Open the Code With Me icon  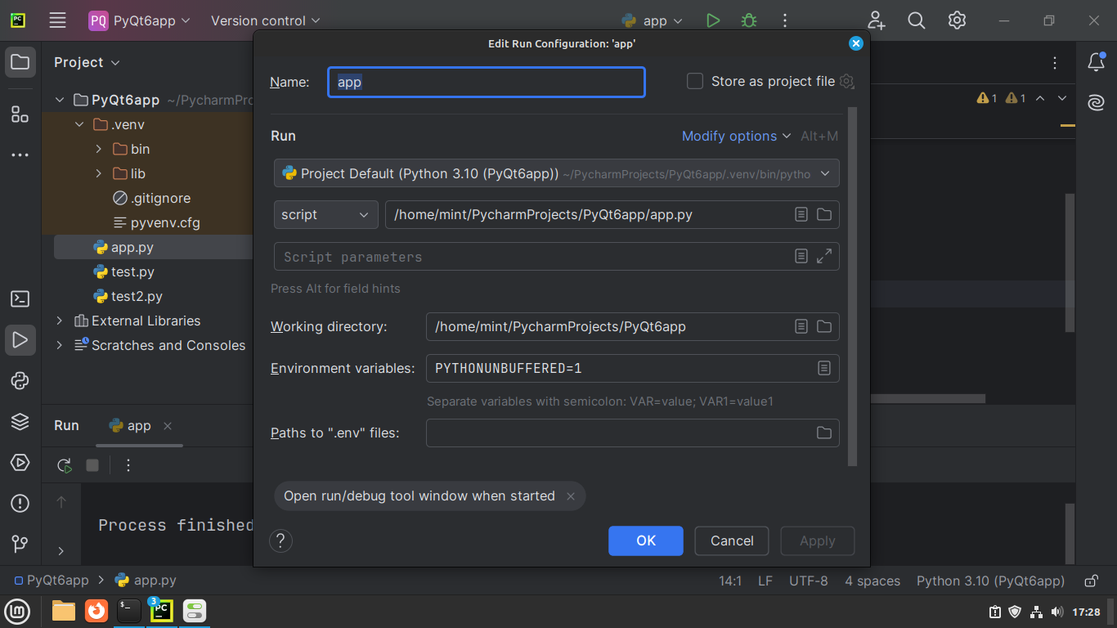[x=876, y=20]
